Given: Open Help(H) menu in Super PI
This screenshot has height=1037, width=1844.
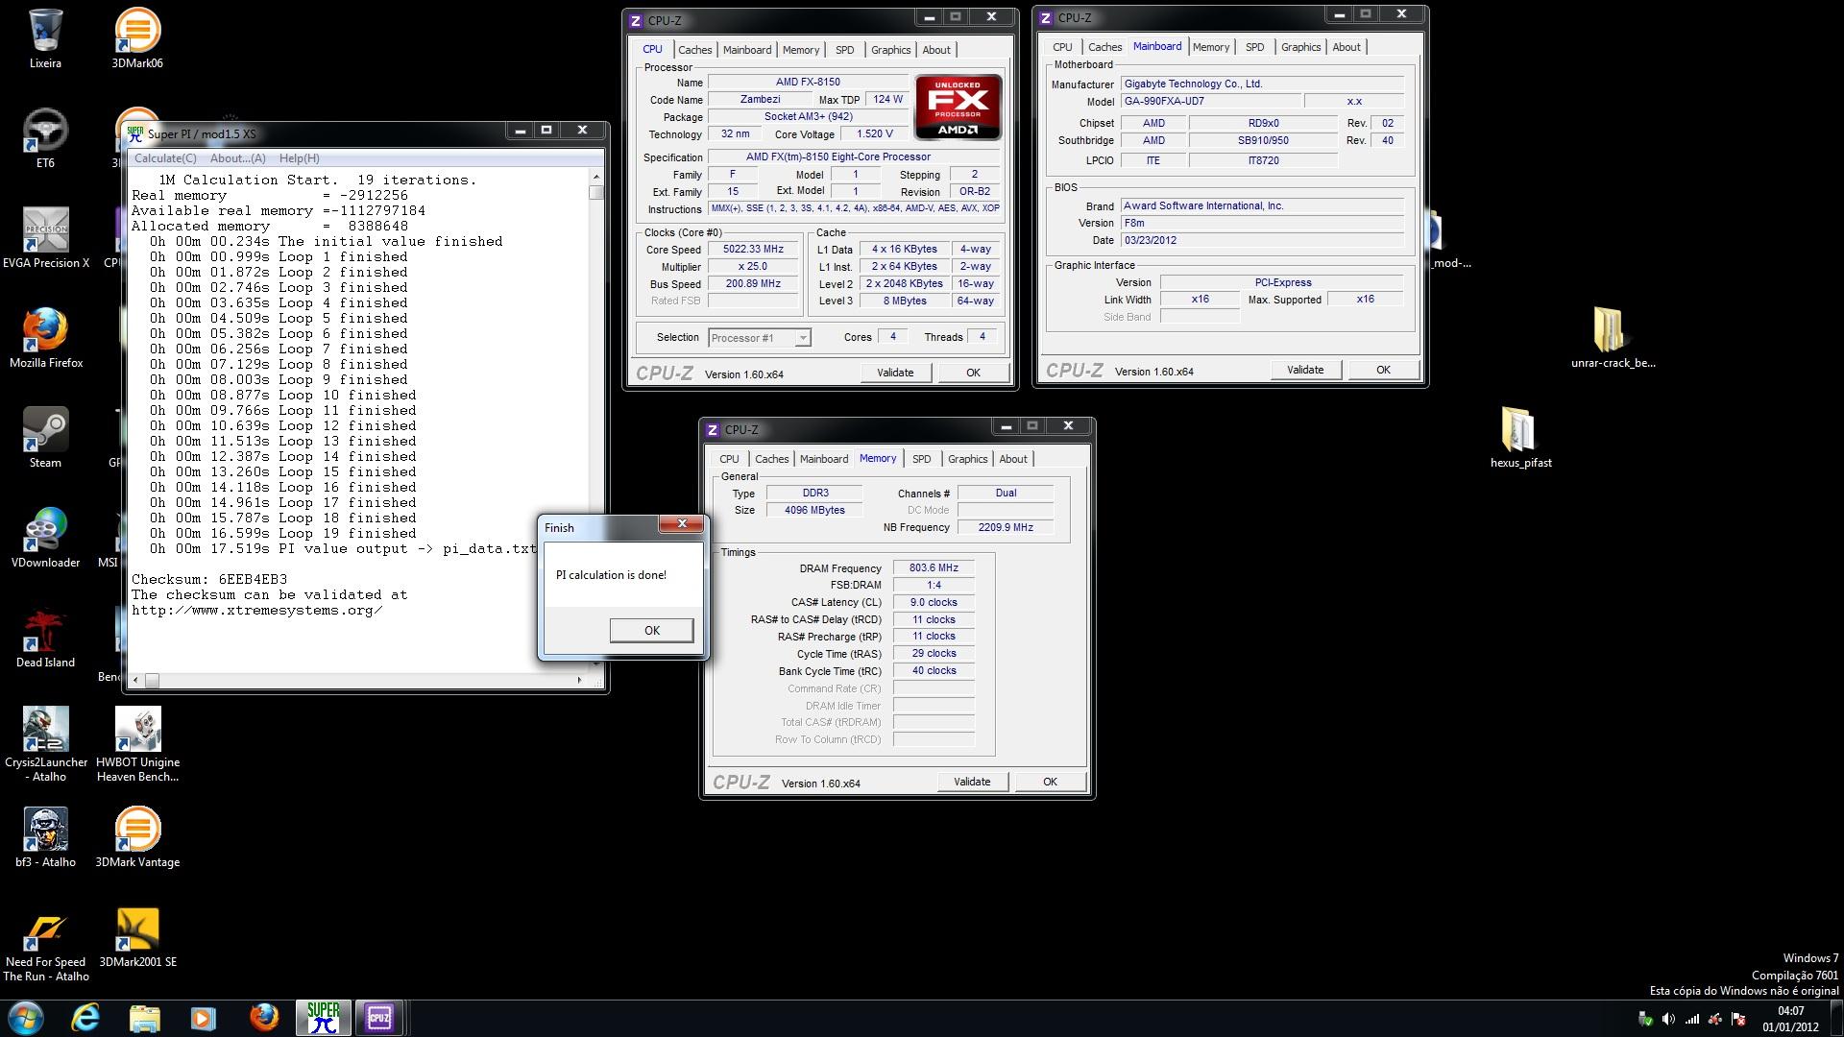Looking at the screenshot, I should 300,158.
